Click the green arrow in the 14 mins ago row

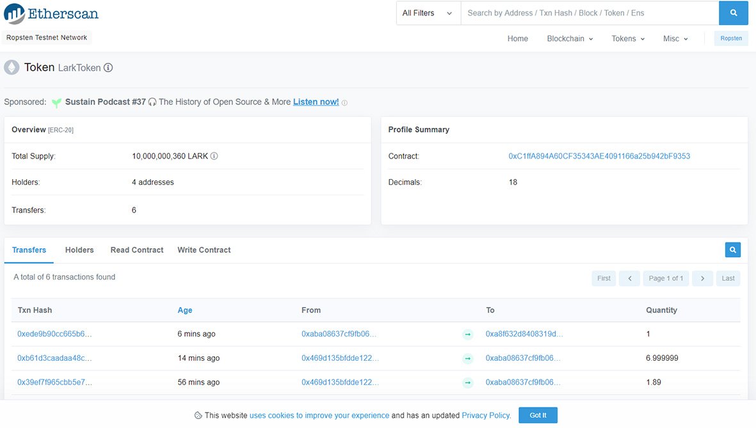click(468, 359)
